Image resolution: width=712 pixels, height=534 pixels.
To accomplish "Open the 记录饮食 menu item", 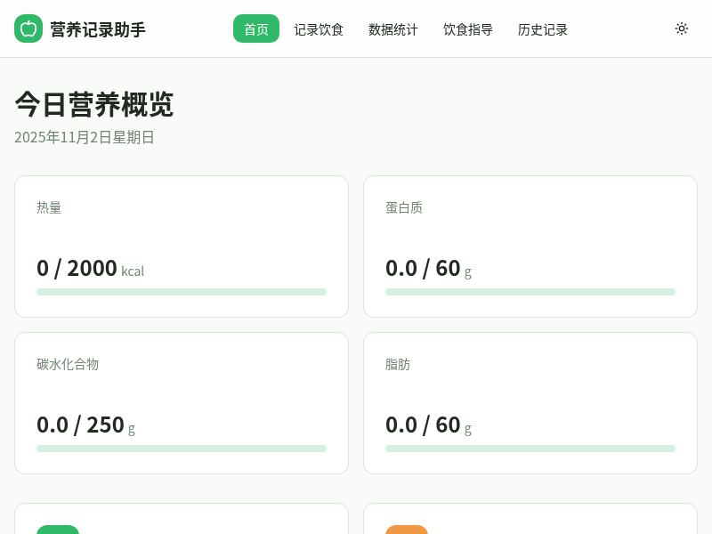I will click(319, 28).
